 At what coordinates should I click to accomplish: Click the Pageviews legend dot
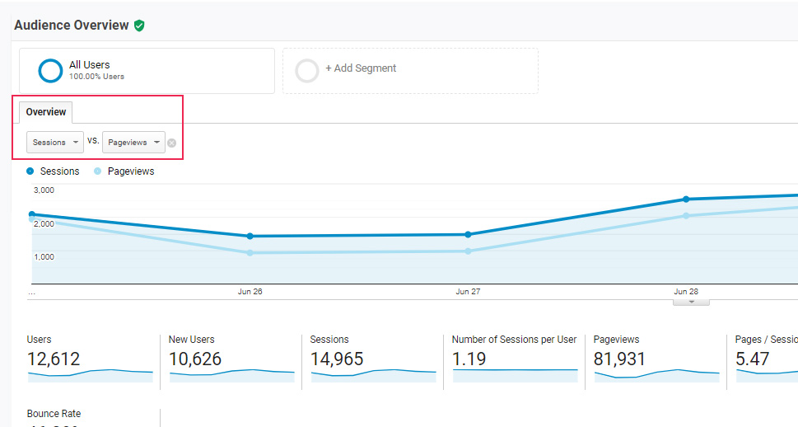tap(97, 171)
